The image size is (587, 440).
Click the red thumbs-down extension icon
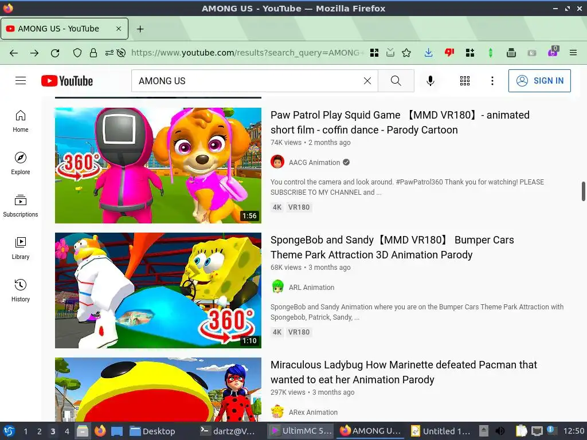449,53
